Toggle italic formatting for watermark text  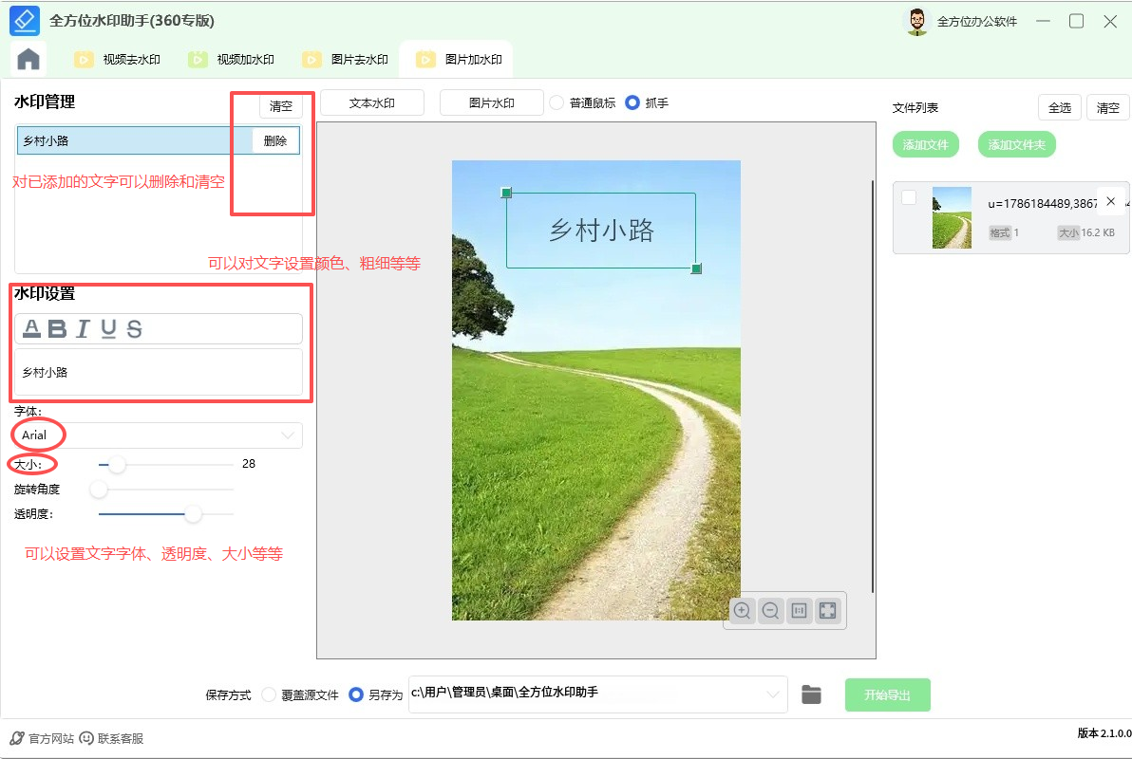coord(83,328)
